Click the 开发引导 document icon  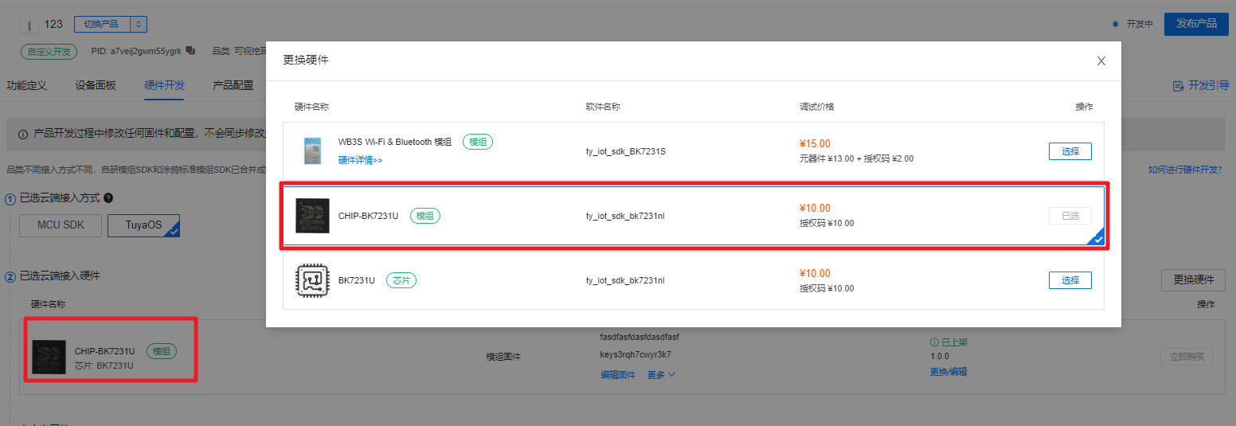click(x=1178, y=85)
